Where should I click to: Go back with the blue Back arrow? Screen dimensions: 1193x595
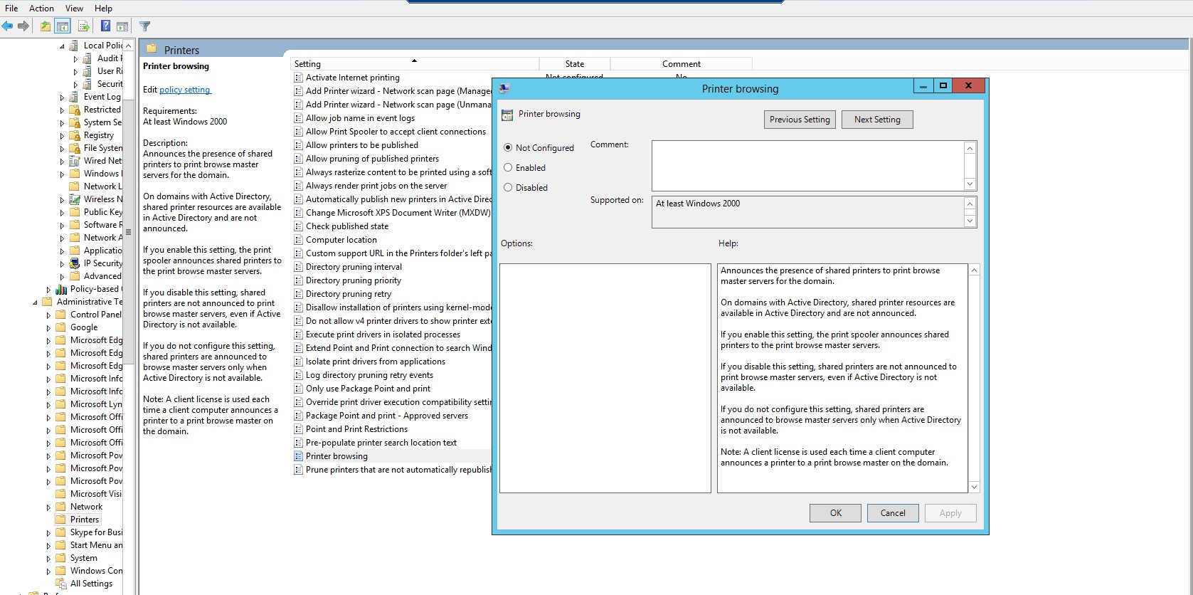click(7, 26)
